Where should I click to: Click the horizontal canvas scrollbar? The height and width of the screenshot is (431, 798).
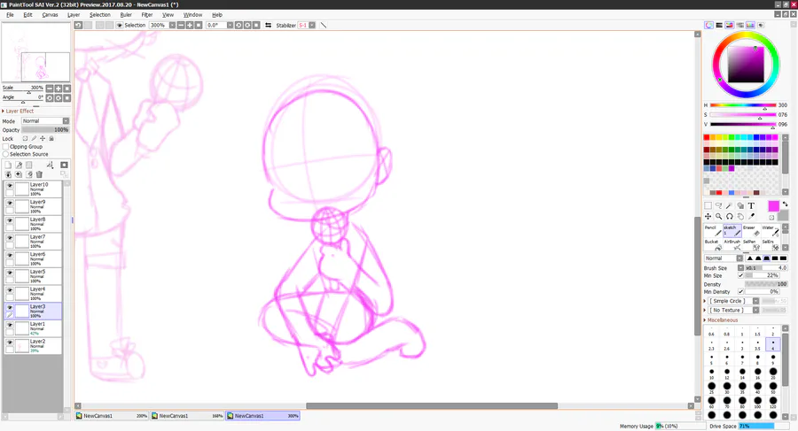(432, 406)
